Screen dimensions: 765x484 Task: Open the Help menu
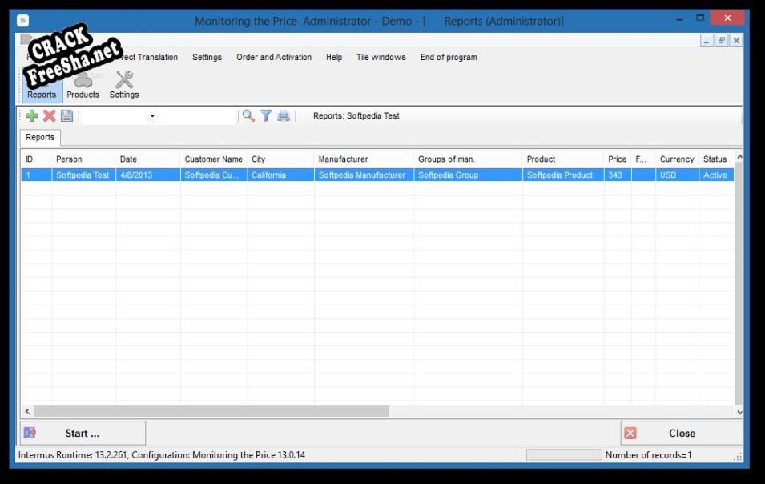pyautogui.click(x=334, y=57)
